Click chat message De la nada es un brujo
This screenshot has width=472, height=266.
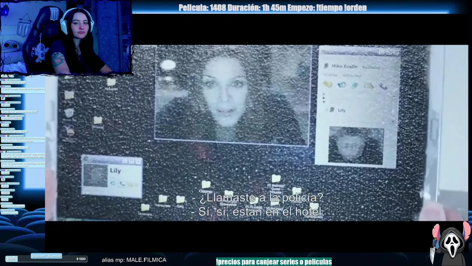(x=14, y=132)
